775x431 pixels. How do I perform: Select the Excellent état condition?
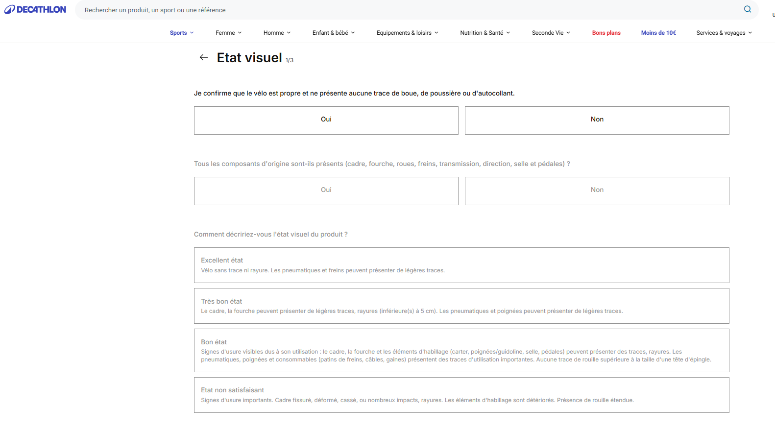point(461,265)
